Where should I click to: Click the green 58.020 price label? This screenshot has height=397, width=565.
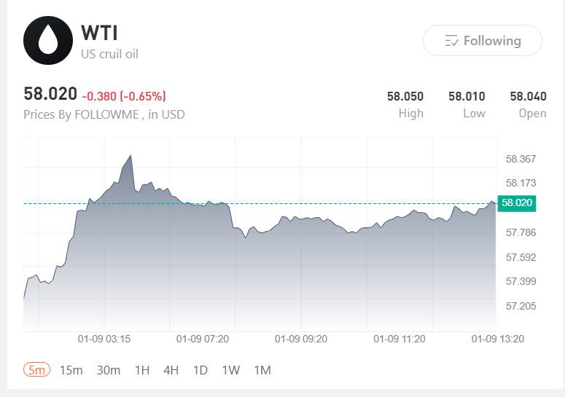click(516, 203)
